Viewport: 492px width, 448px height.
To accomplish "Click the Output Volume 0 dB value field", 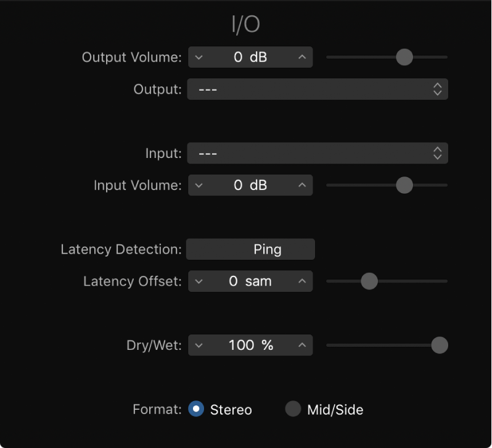I will (x=250, y=57).
